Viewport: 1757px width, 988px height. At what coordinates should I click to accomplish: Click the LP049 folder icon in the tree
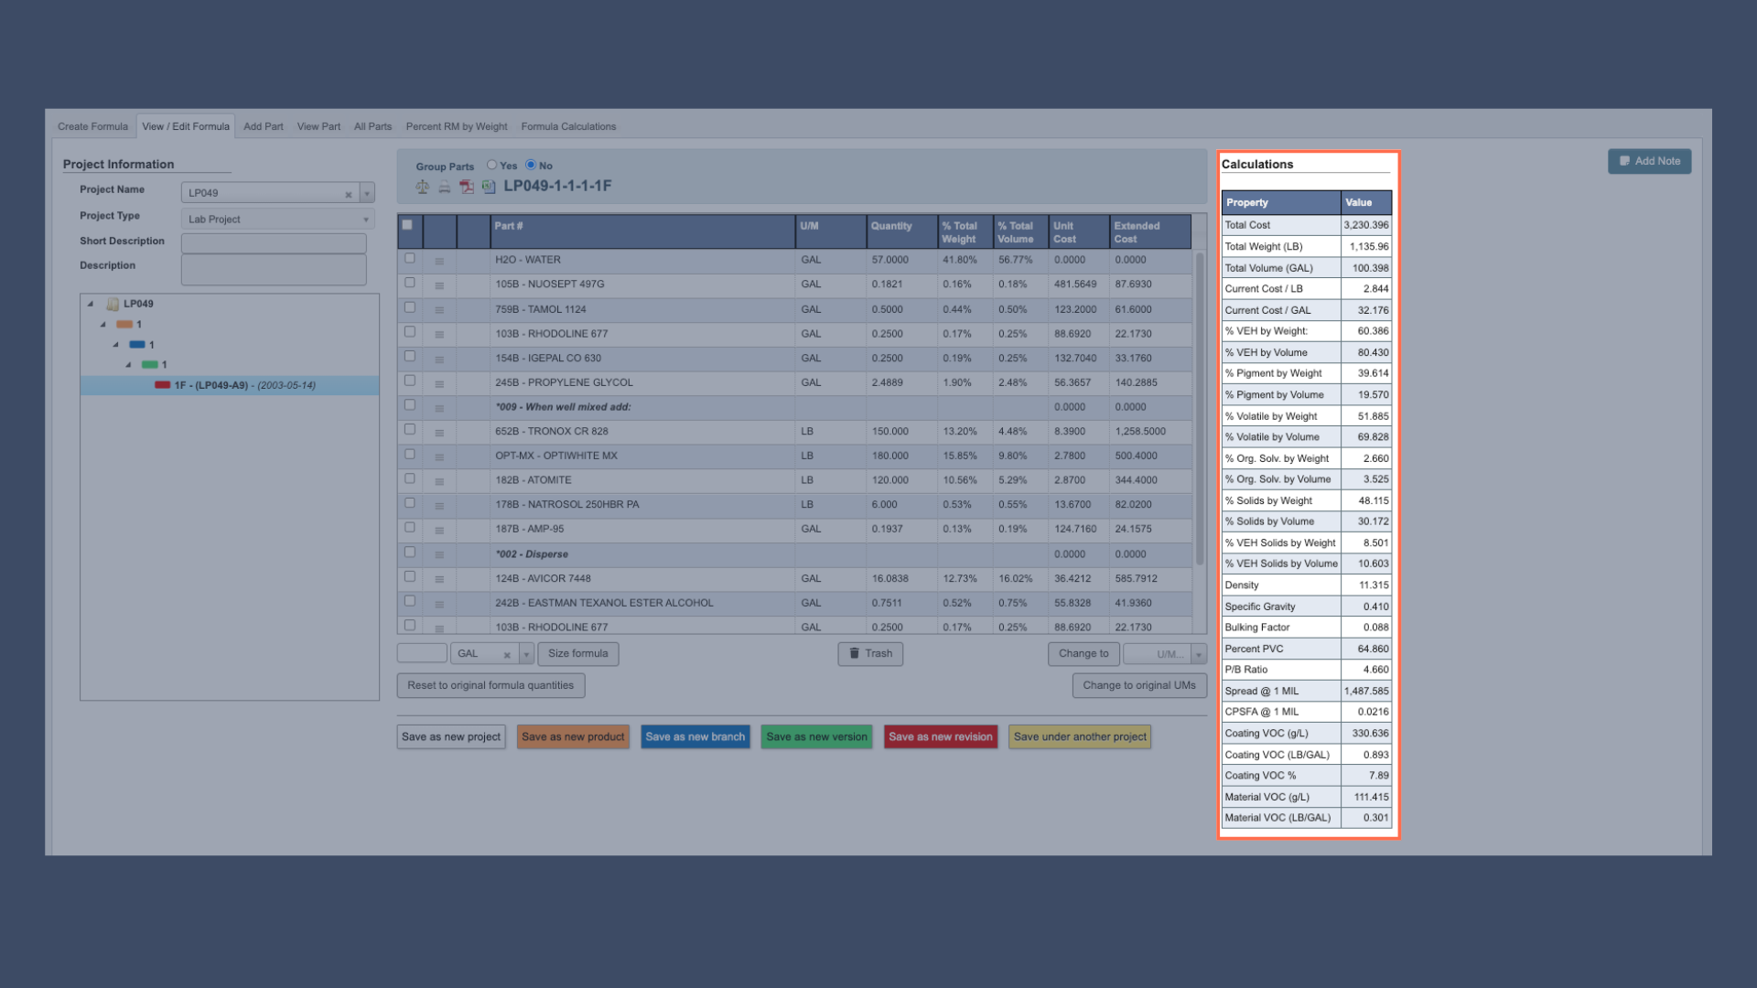click(112, 304)
